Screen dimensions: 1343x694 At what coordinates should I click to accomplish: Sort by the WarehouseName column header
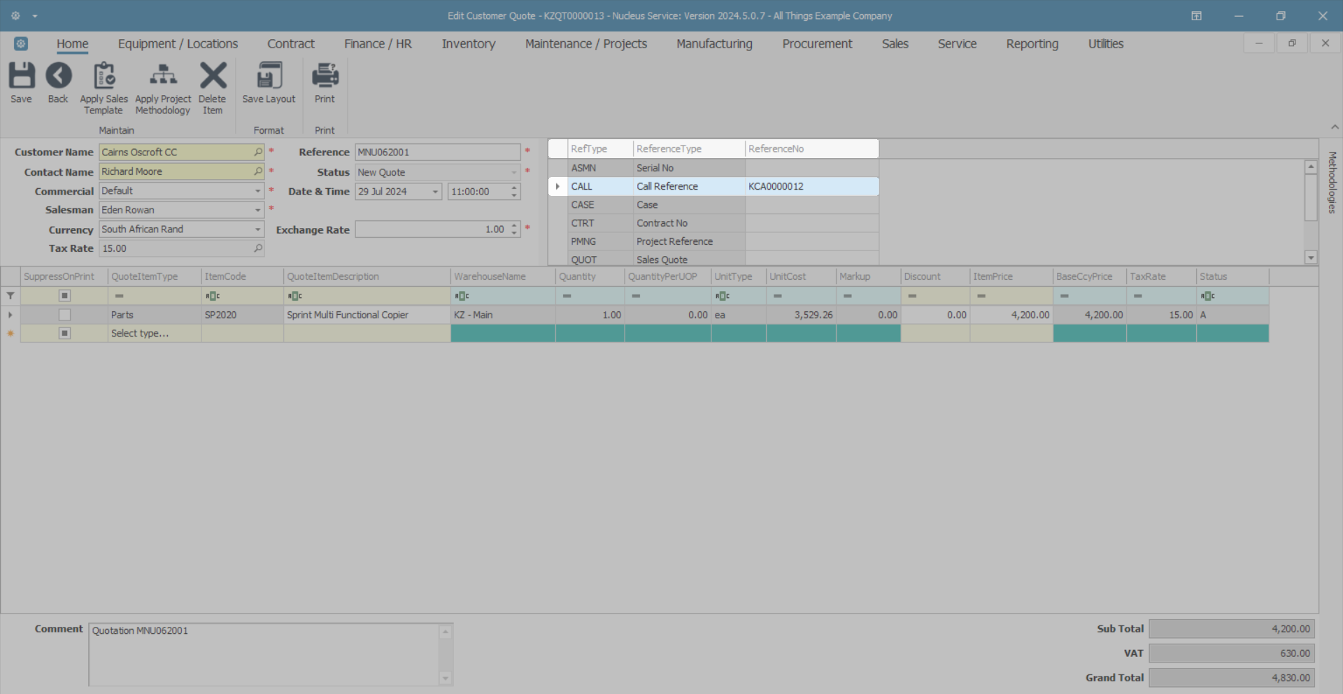(503, 276)
